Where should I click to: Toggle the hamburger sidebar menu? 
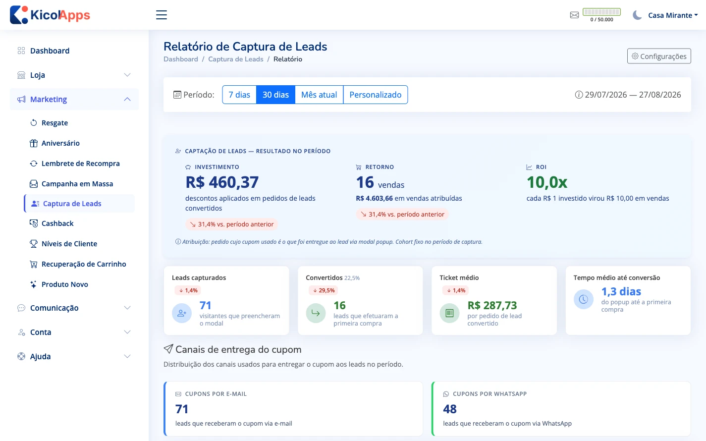[x=162, y=15]
